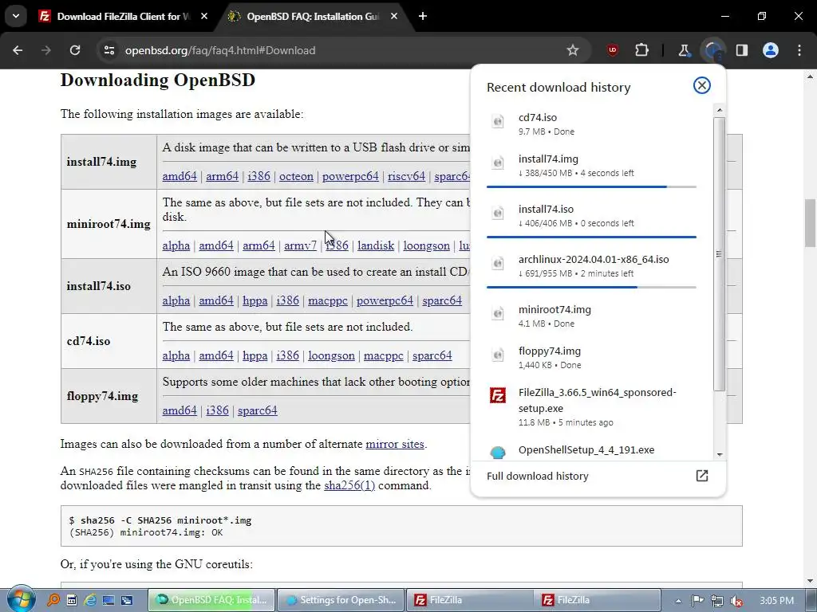Click the install74.img download progress bar
Viewport: 817px width, 612px height.
tap(591, 186)
